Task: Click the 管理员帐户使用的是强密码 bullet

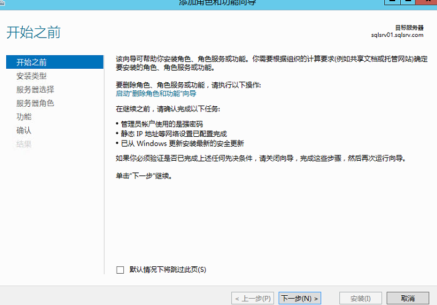Action: click(x=161, y=124)
